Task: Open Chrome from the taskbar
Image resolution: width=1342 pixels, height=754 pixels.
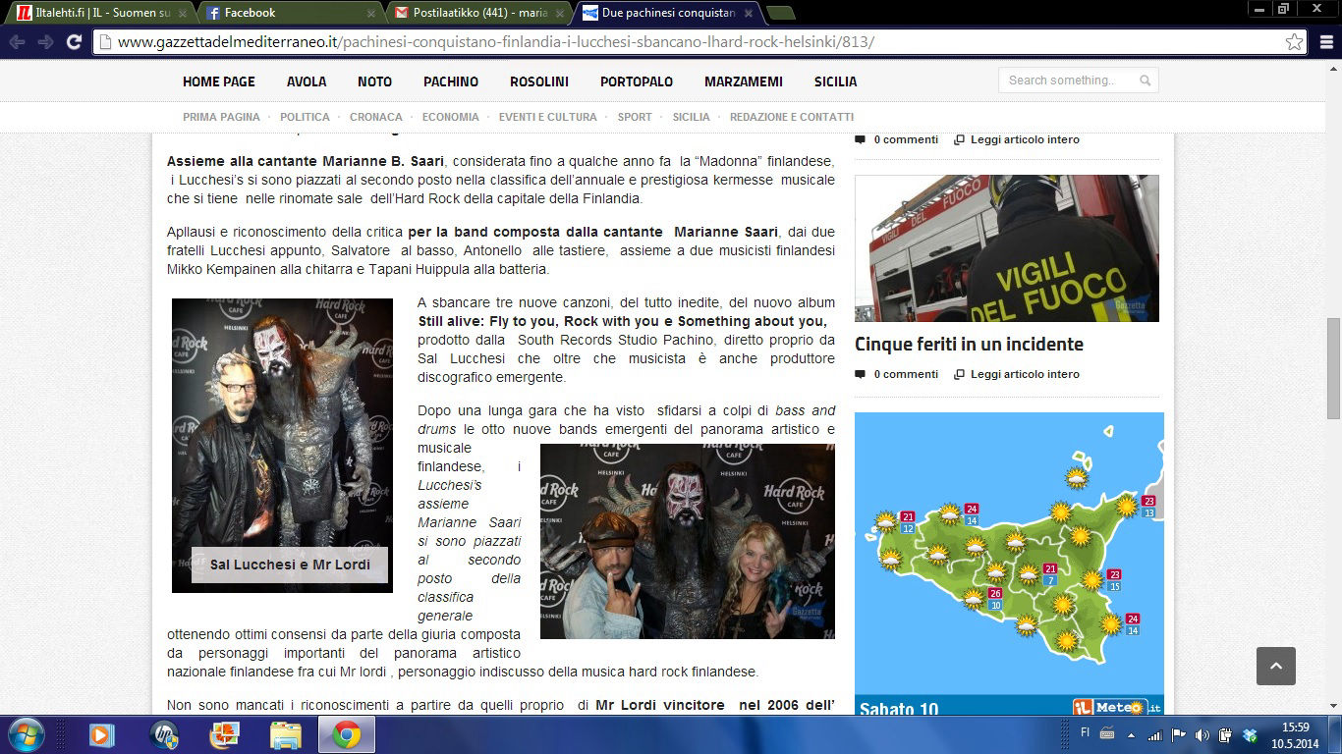Action: click(x=345, y=734)
